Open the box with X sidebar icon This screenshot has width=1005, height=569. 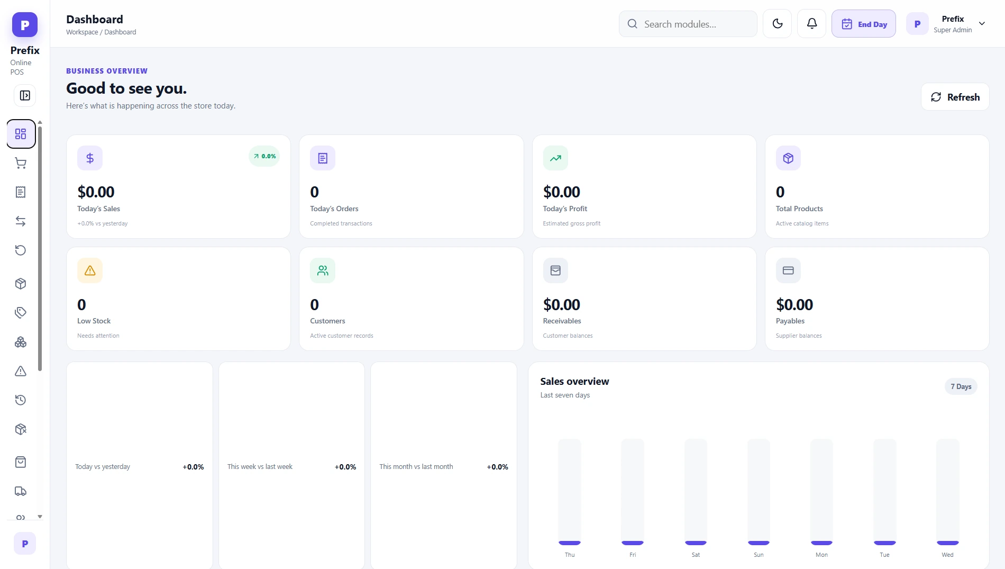(x=21, y=429)
